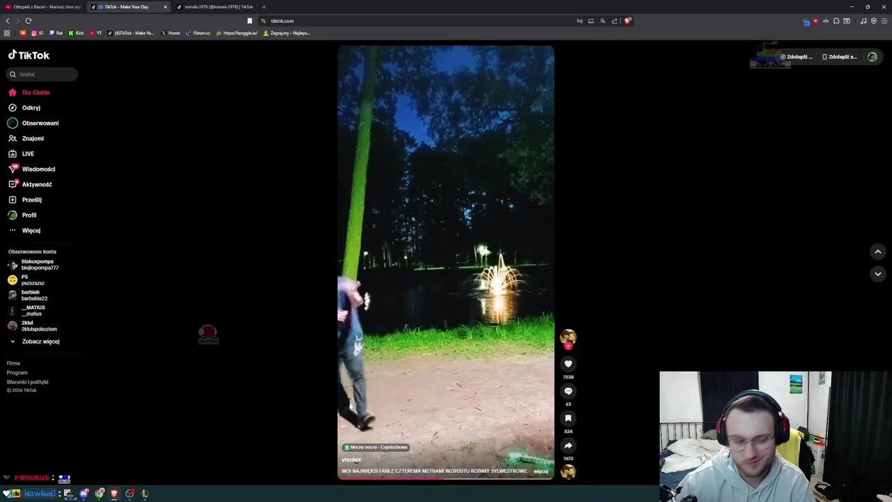This screenshot has height=502, width=892.
Task: Open 2klul followed account
Action: (x=33, y=326)
